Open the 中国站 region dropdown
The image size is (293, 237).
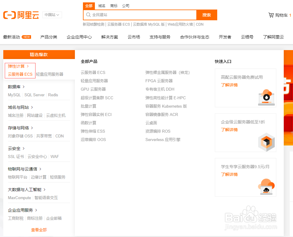[x=52, y=15]
